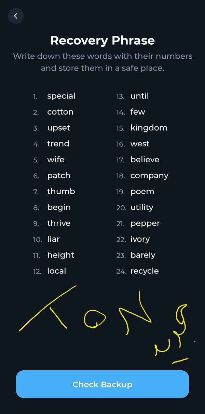Screen dimensions: 205x414
Task: Select the word 'cotton' at number 2
Action: pos(60,112)
